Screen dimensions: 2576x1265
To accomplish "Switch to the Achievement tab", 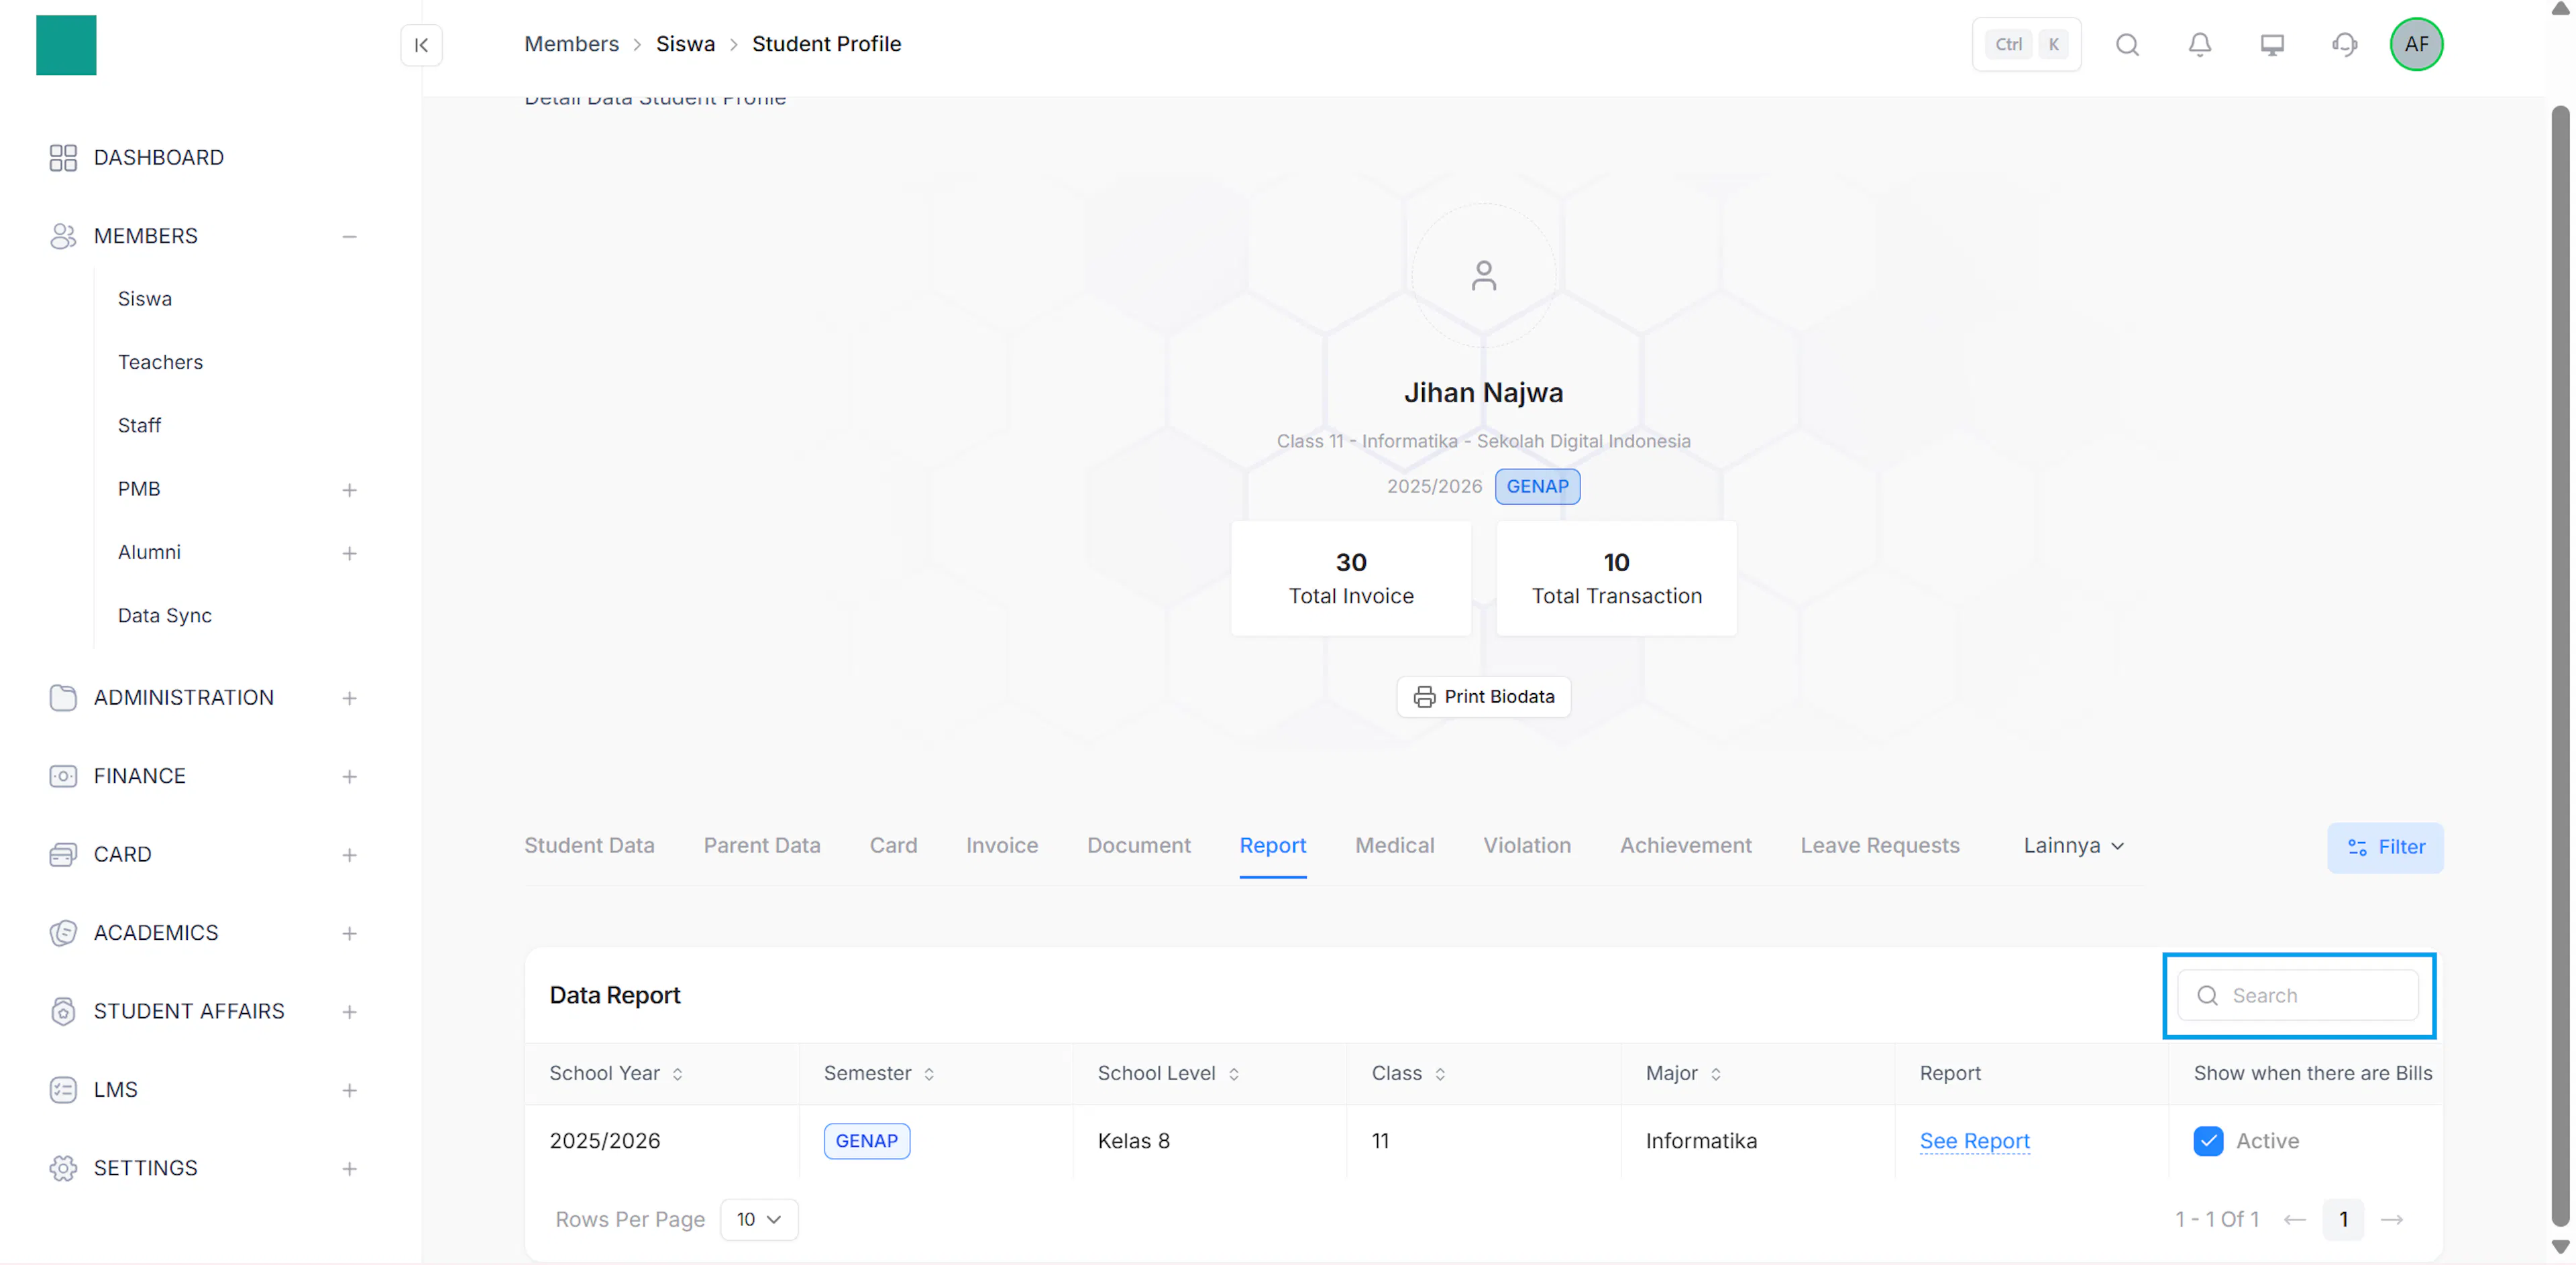I will pos(1686,845).
